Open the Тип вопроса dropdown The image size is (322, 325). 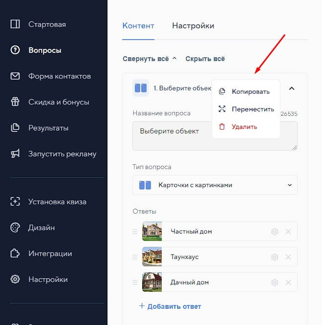[215, 185]
